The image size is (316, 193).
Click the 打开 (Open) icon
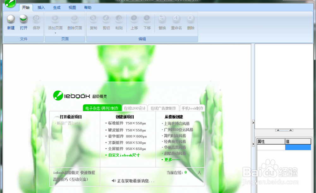pyautogui.click(x=24, y=19)
